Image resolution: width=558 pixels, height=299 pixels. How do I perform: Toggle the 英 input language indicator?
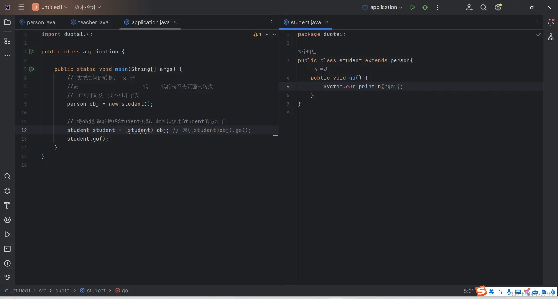(491, 292)
